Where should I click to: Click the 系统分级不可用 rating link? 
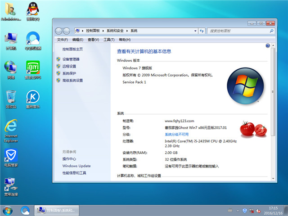[x=176, y=135]
